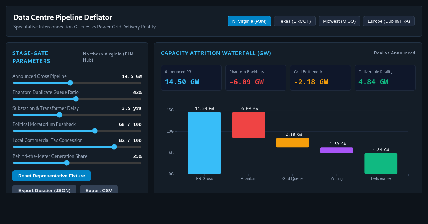
Task: Click the -1.39 GW Zoning bar label
Action: [337, 144]
